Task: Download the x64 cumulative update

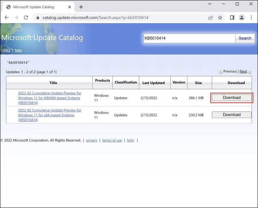Action: point(232,115)
